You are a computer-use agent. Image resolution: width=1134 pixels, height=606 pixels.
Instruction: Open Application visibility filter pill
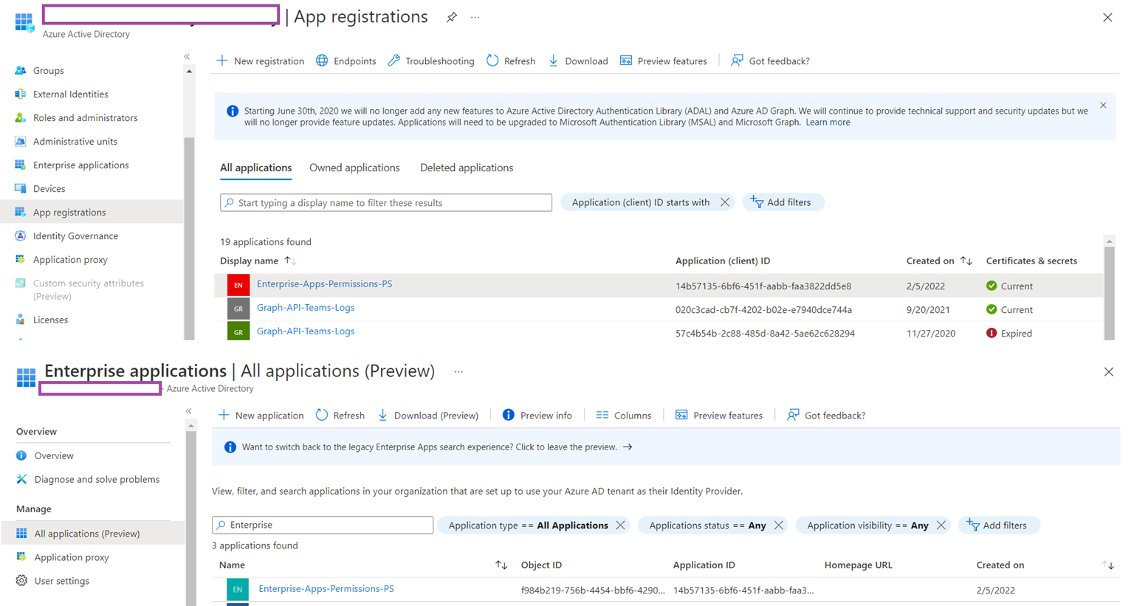point(867,525)
